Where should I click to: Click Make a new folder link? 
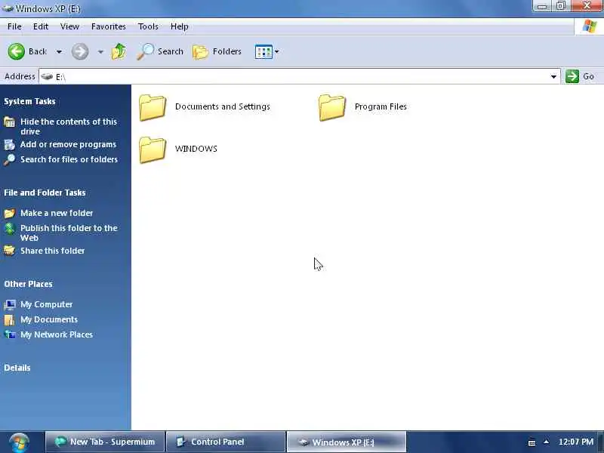point(57,213)
